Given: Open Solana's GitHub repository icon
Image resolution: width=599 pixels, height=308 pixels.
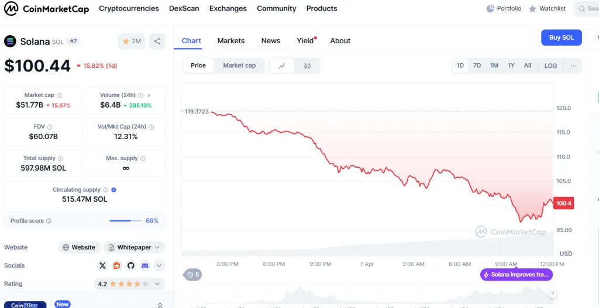Looking at the screenshot, I should (131, 265).
